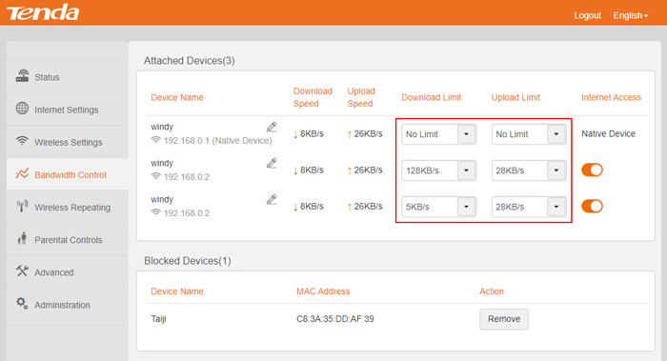667x361 pixels.
Task: Click green download arrow in Native Device row
Action: [x=295, y=134]
